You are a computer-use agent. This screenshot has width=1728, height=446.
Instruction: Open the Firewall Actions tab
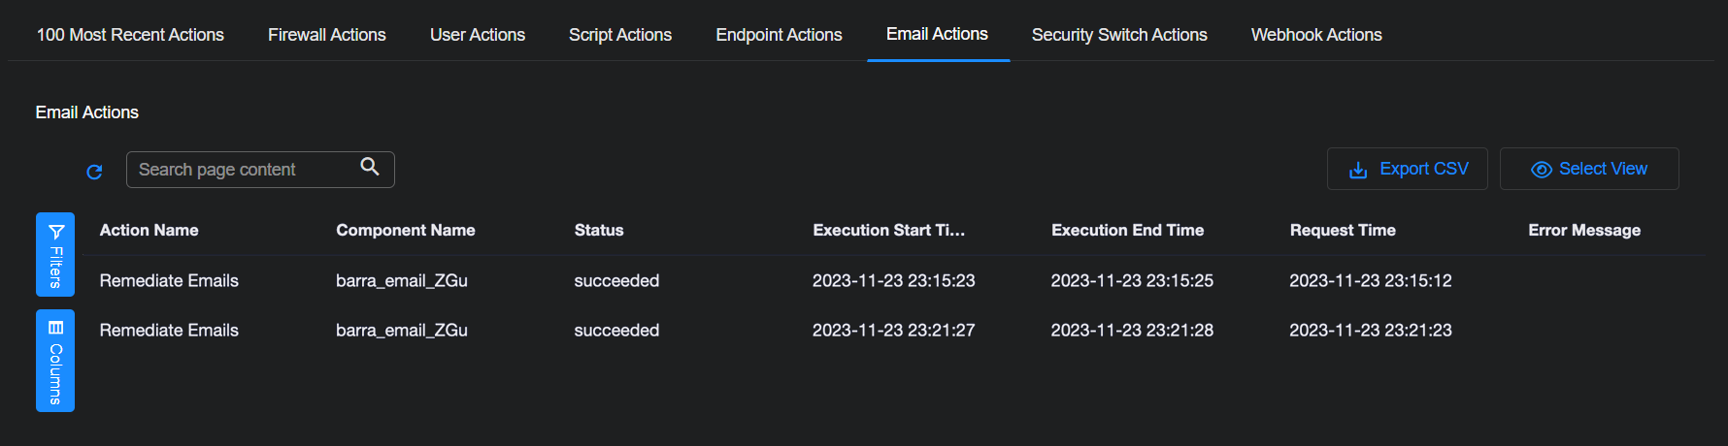[326, 35]
